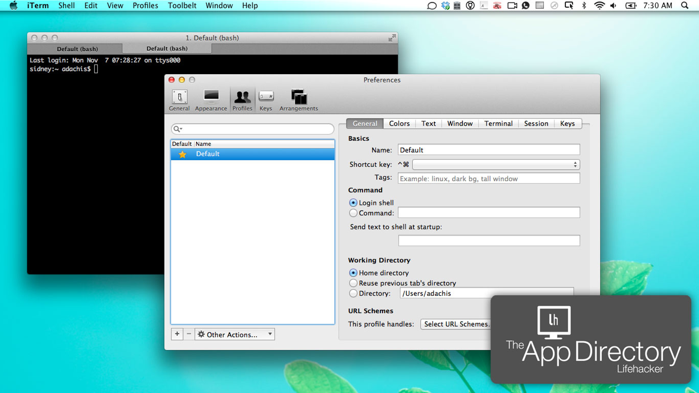Open the Apple menu
This screenshot has width=699, height=393.
coord(14,6)
